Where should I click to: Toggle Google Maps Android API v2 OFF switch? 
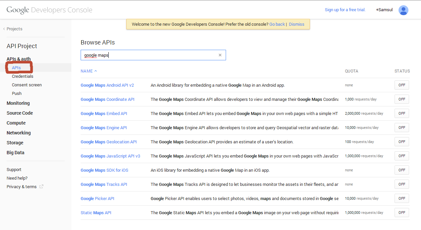pos(402,85)
